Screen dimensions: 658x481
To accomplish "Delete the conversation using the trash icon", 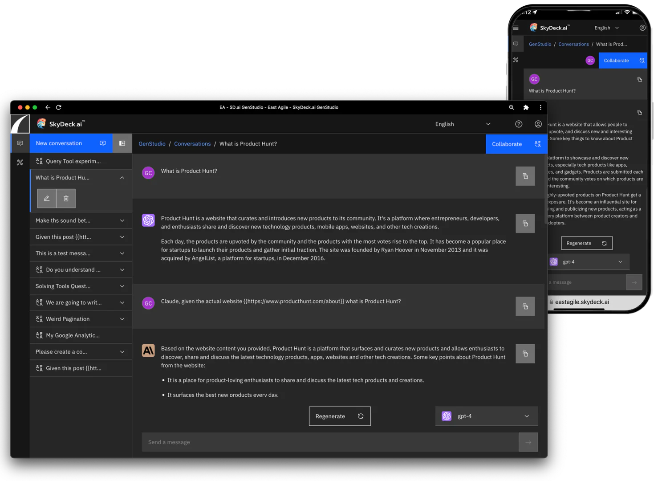I will 65,198.
